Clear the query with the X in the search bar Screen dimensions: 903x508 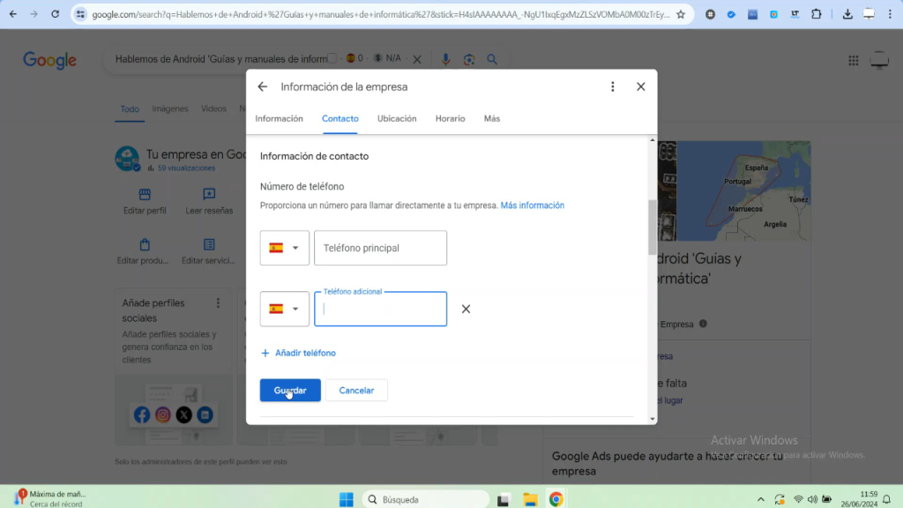(417, 58)
